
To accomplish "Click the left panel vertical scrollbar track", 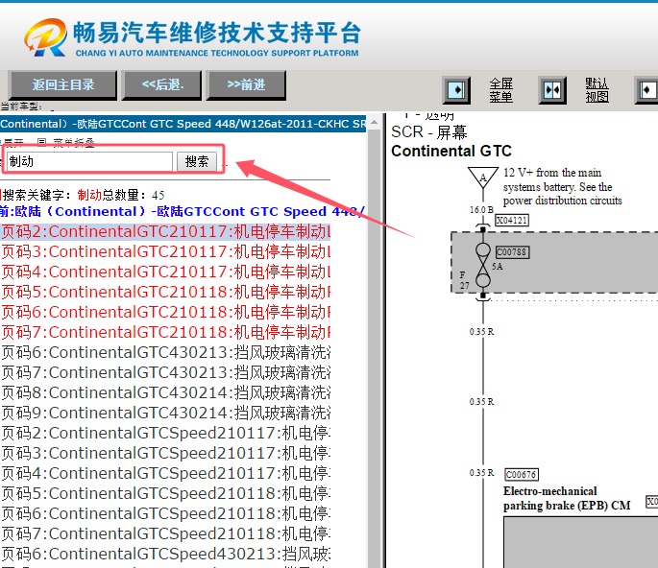I will 374,348.
